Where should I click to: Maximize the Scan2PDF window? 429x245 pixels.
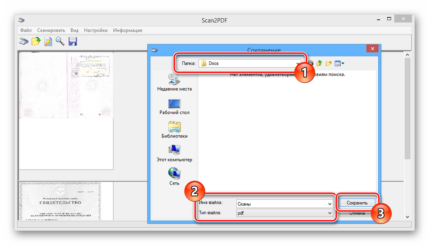(x=389, y=19)
